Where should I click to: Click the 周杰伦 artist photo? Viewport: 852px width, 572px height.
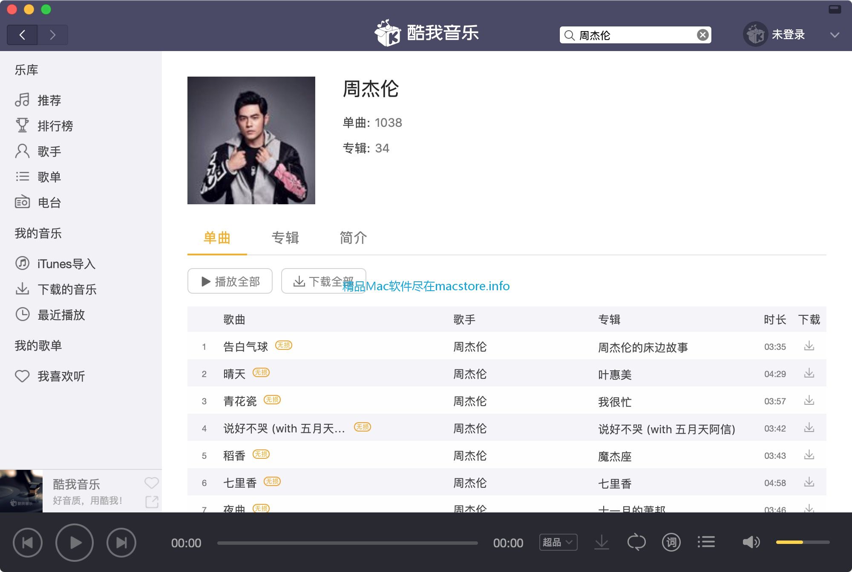coord(251,140)
